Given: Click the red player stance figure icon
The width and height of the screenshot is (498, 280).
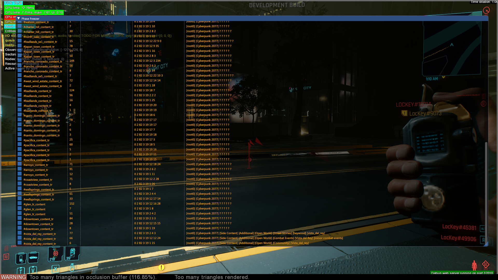Looking at the screenshot, I should coord(474,265).
